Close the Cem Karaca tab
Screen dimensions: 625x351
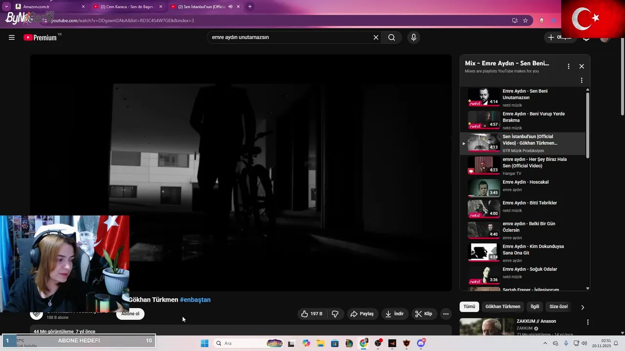coord(161,7)
